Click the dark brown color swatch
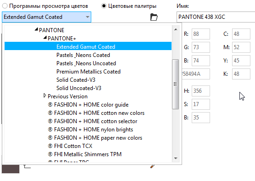 [11, 169]
